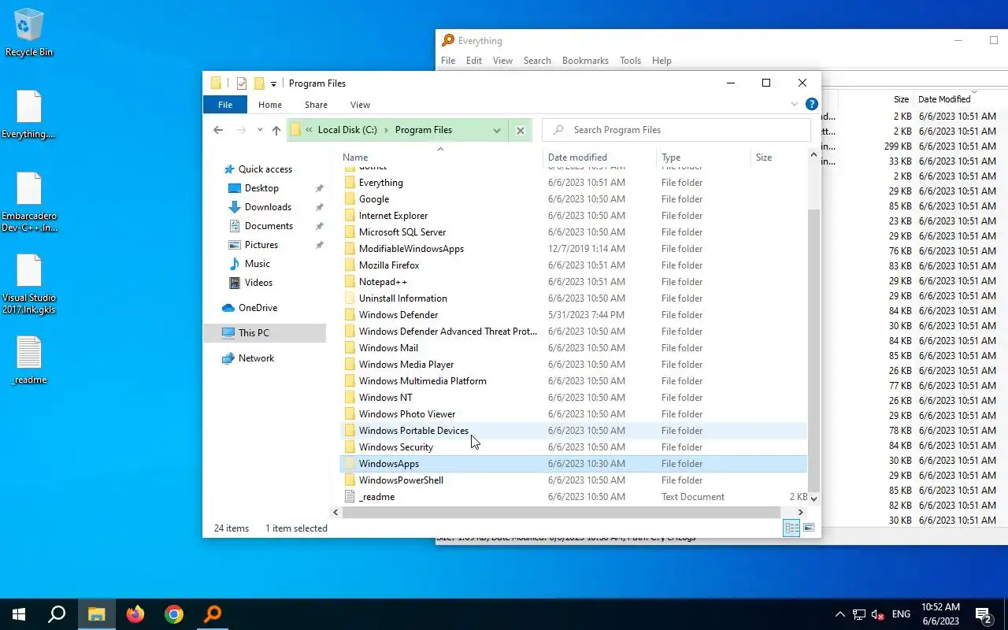Open the File tab in Explorer
The width and height of the screenshot is (1008, 630).
click(224, 105)
